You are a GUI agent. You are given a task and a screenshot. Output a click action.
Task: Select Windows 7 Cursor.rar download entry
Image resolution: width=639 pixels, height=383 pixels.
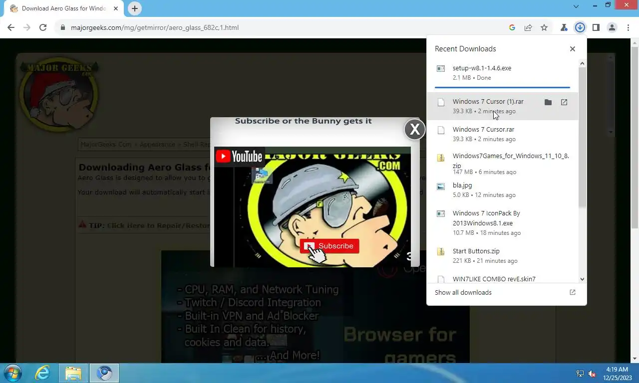502,134
